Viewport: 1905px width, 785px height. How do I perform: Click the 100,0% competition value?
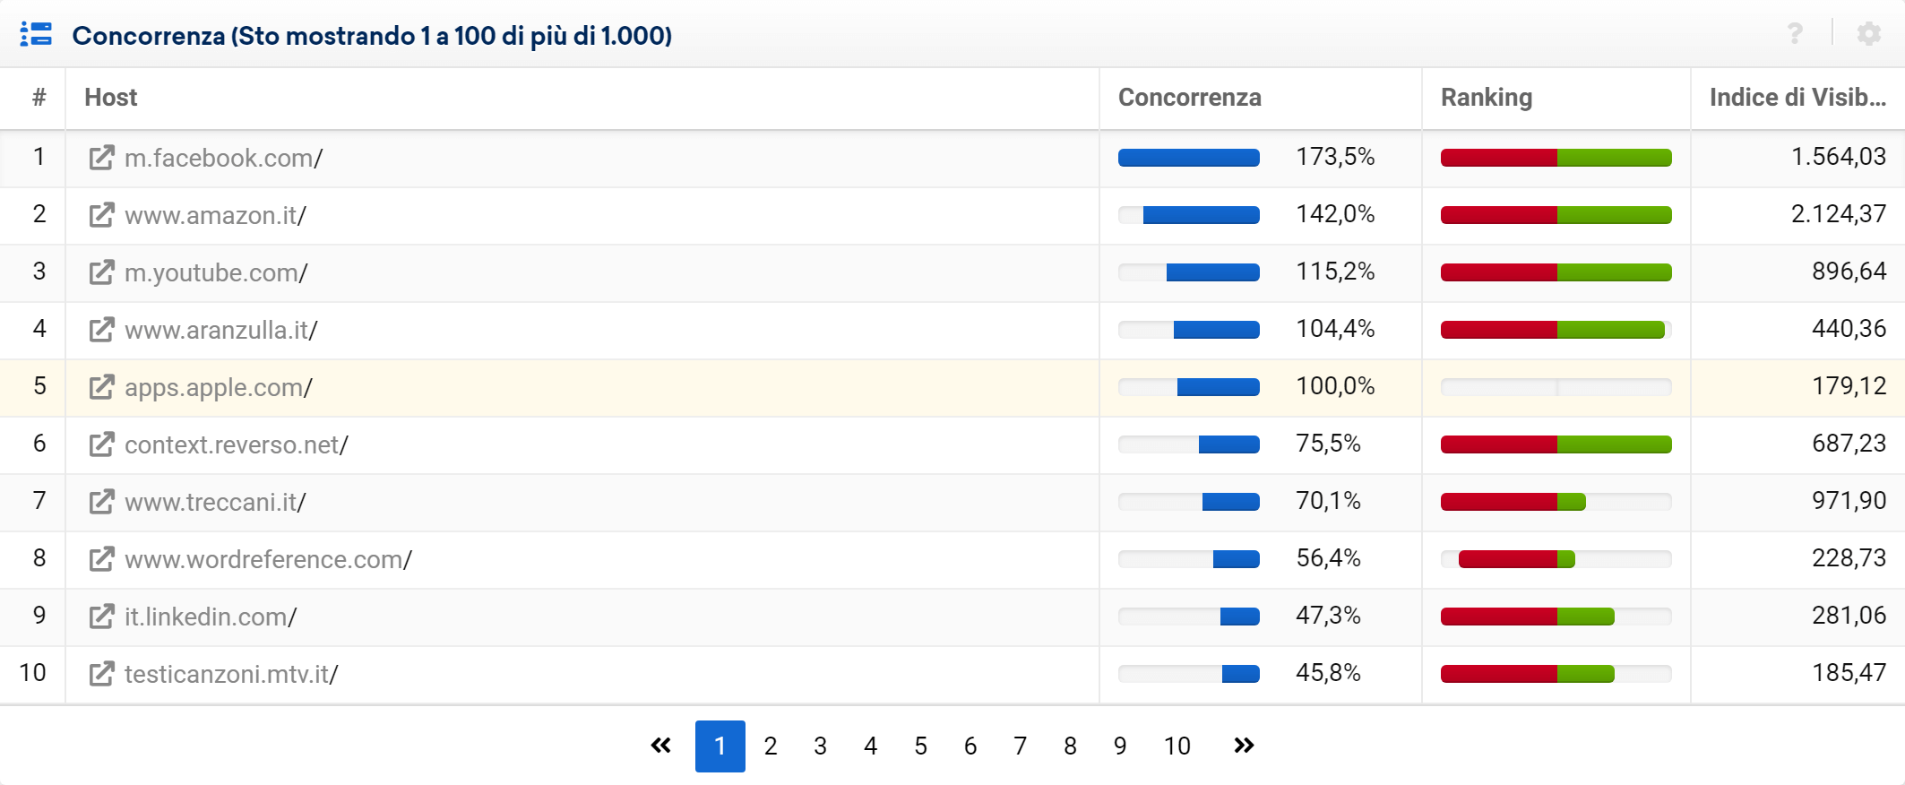1335,386
